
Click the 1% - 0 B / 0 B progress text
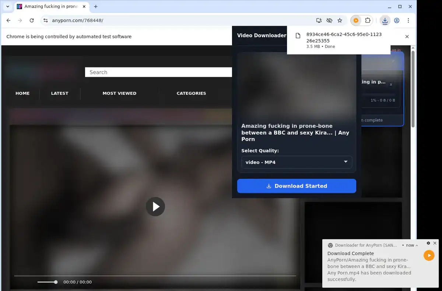coord(383,100)
